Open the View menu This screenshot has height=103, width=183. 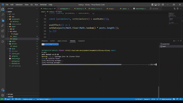(x=27, y=5)
